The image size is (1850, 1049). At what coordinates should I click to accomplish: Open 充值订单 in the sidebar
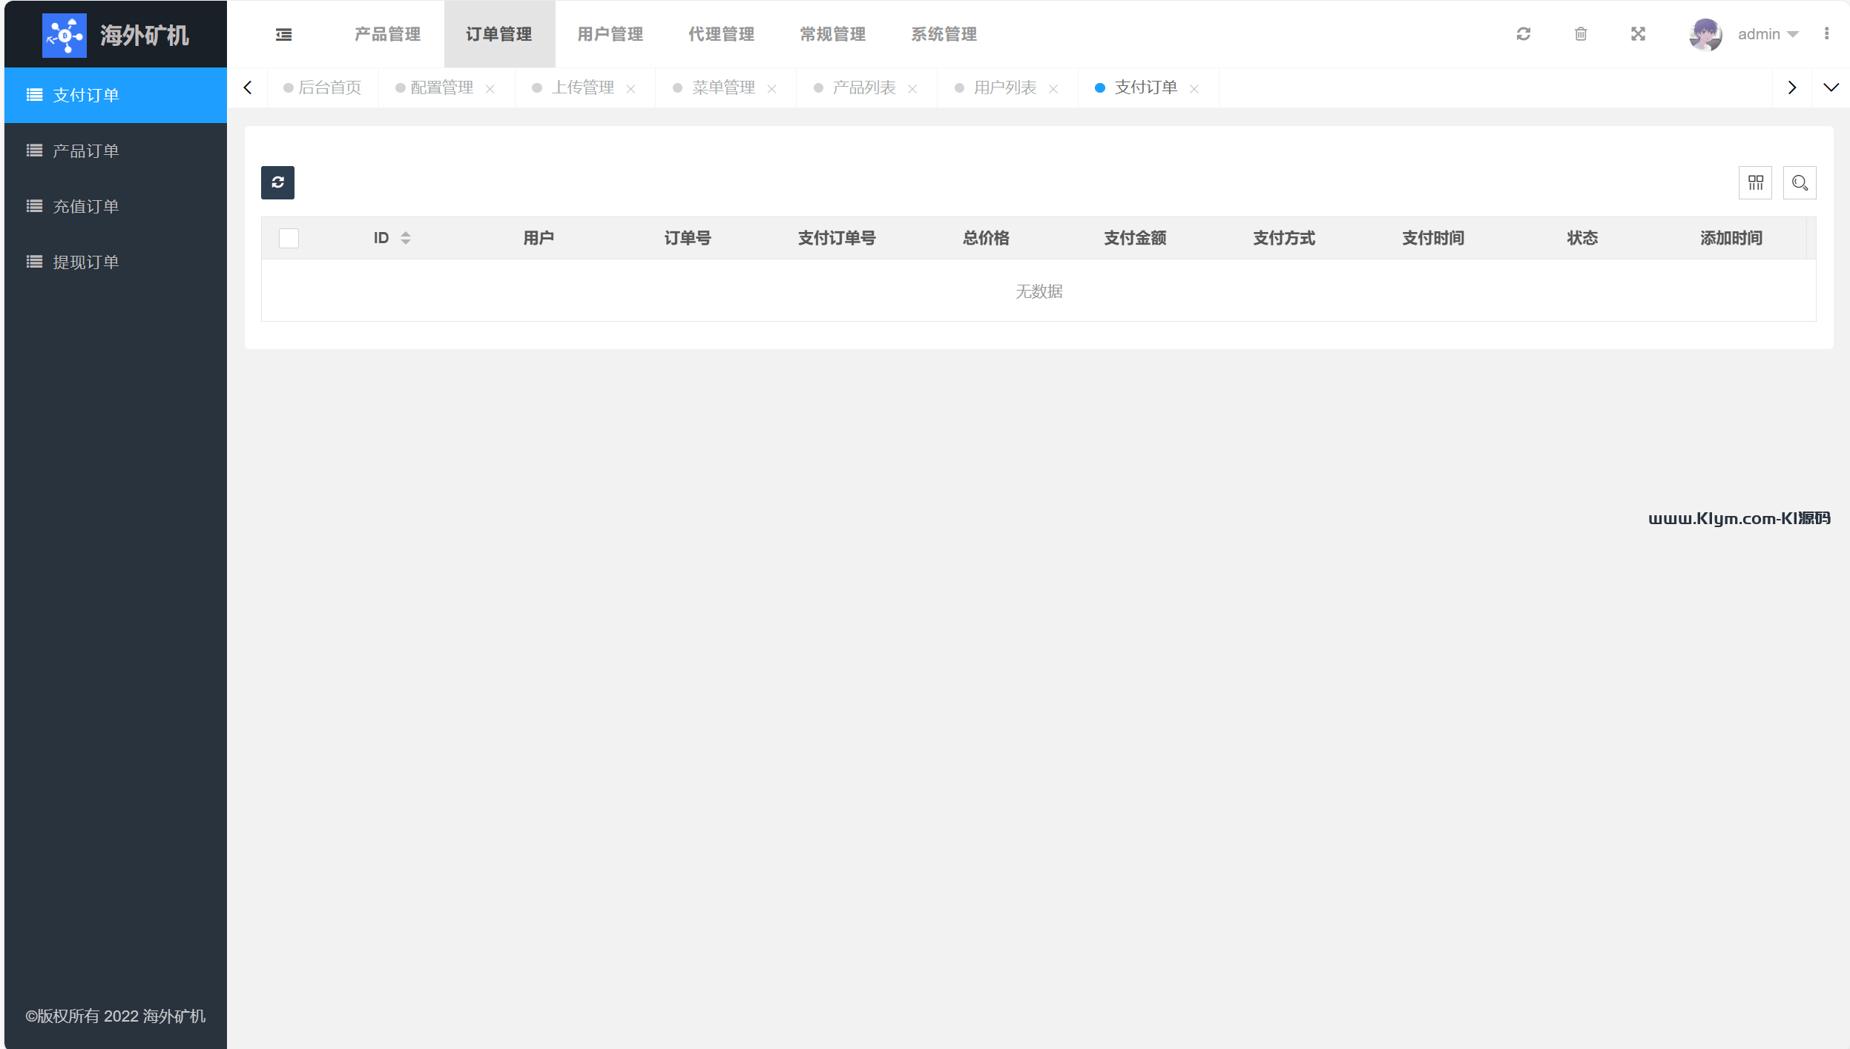(x=85, y=206)
